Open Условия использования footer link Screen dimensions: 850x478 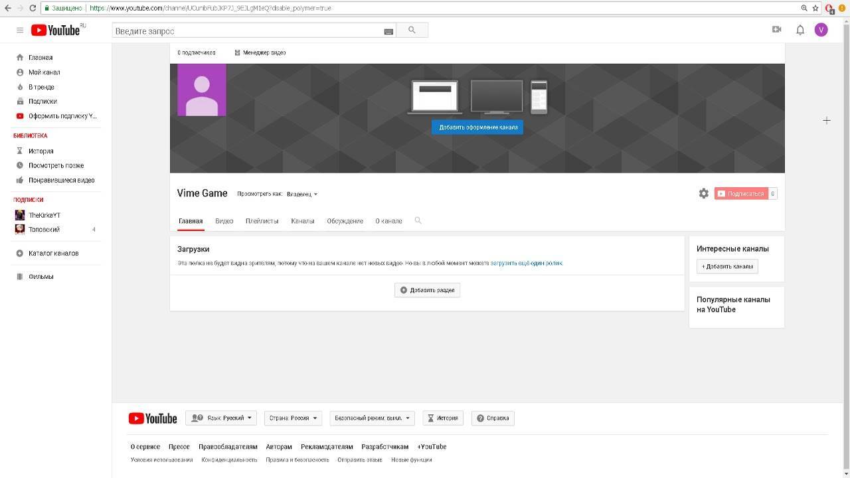(161, 459)
